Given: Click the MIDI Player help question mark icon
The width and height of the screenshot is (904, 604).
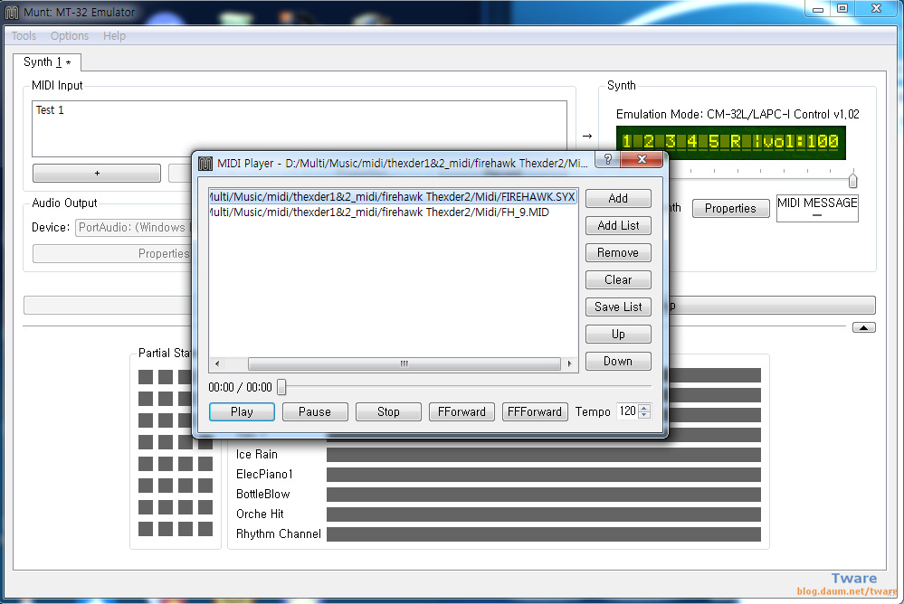Looking at the screenshot, I should point(608,159).
